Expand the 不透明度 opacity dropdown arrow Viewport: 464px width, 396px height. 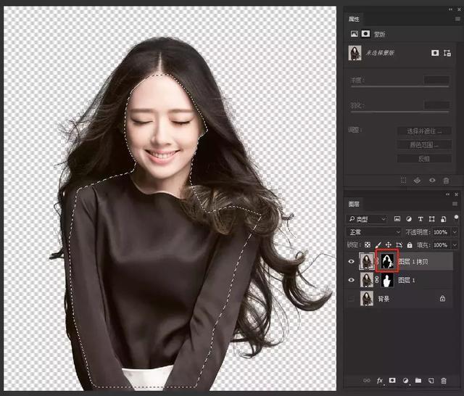(x=454, y=232)
